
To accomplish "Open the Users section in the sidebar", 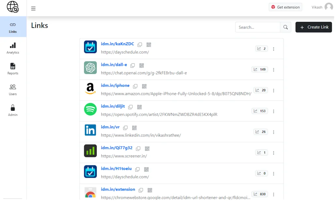I will tap(12, 89).
